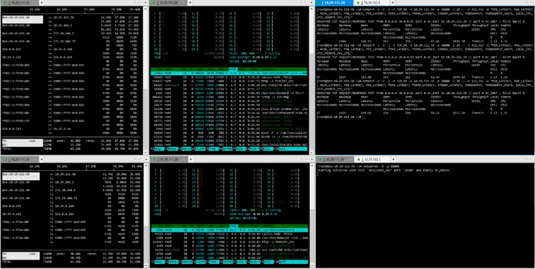
Task: Add a new tab beside the bottom-middle 10.29.111.39 tab
Action: click(x=191, y=160)
